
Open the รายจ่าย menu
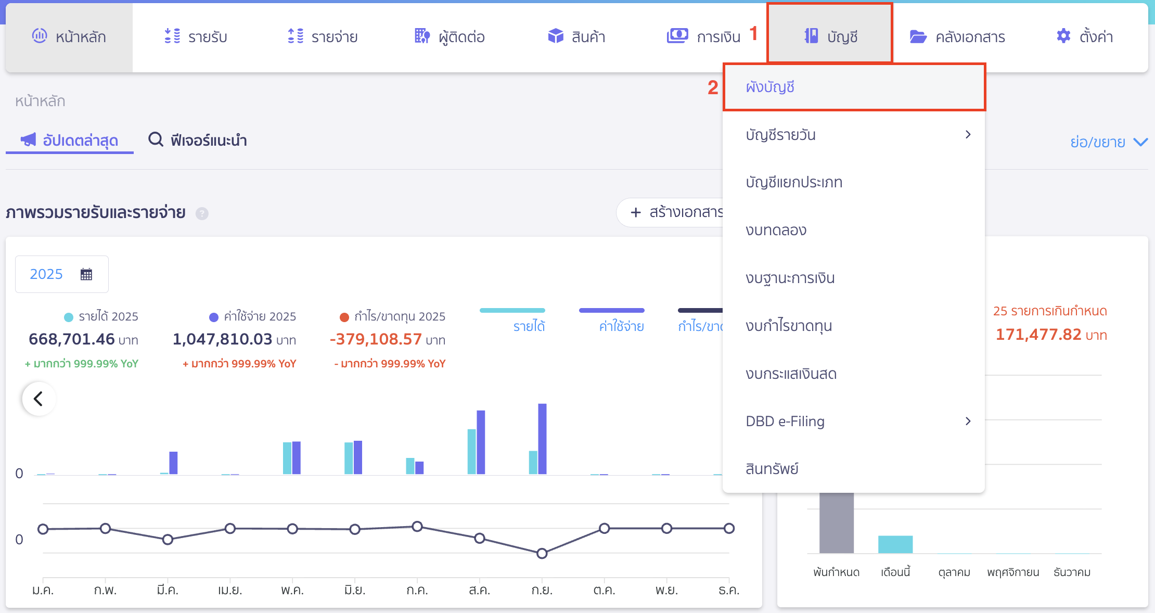coord(323,37)
